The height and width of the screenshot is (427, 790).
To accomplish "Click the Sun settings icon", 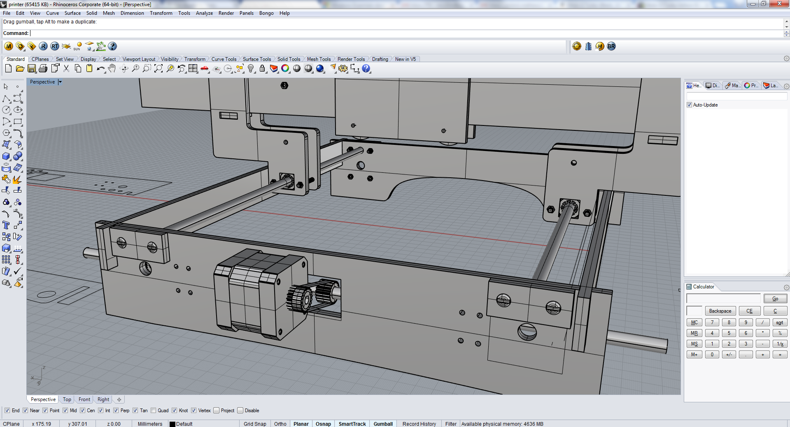I will [78, 46].
